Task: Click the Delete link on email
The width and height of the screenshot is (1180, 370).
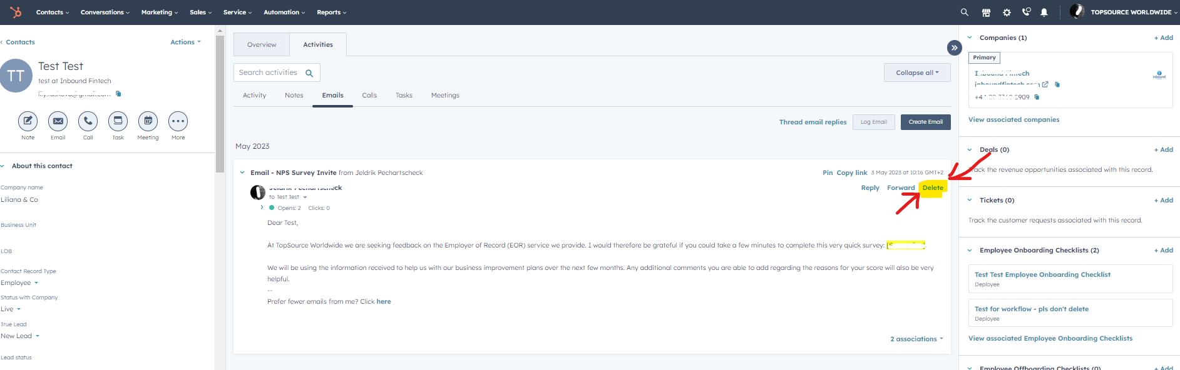Action: (933, 188)
